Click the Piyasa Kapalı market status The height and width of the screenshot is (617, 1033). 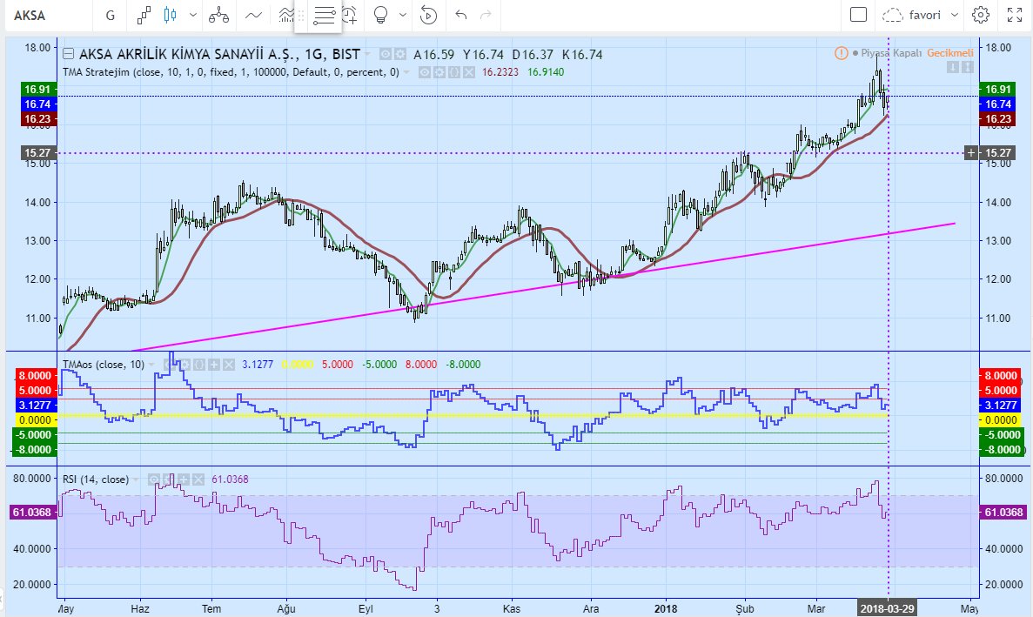891,53
